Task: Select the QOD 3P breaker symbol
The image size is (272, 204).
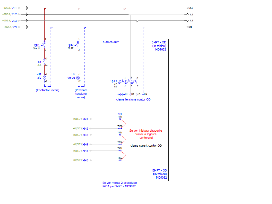Action: tap(130, 81)
